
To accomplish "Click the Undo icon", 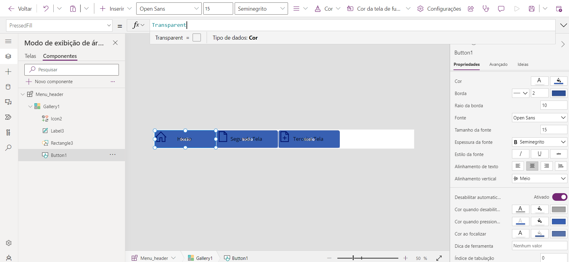I will tap(46, 9).
